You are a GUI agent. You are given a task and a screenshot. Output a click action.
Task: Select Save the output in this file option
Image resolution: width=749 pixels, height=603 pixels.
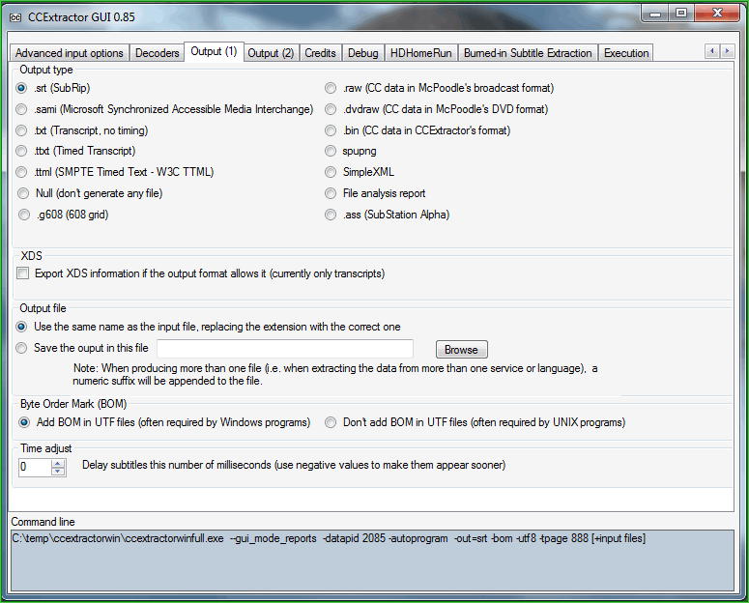[22, 348]
